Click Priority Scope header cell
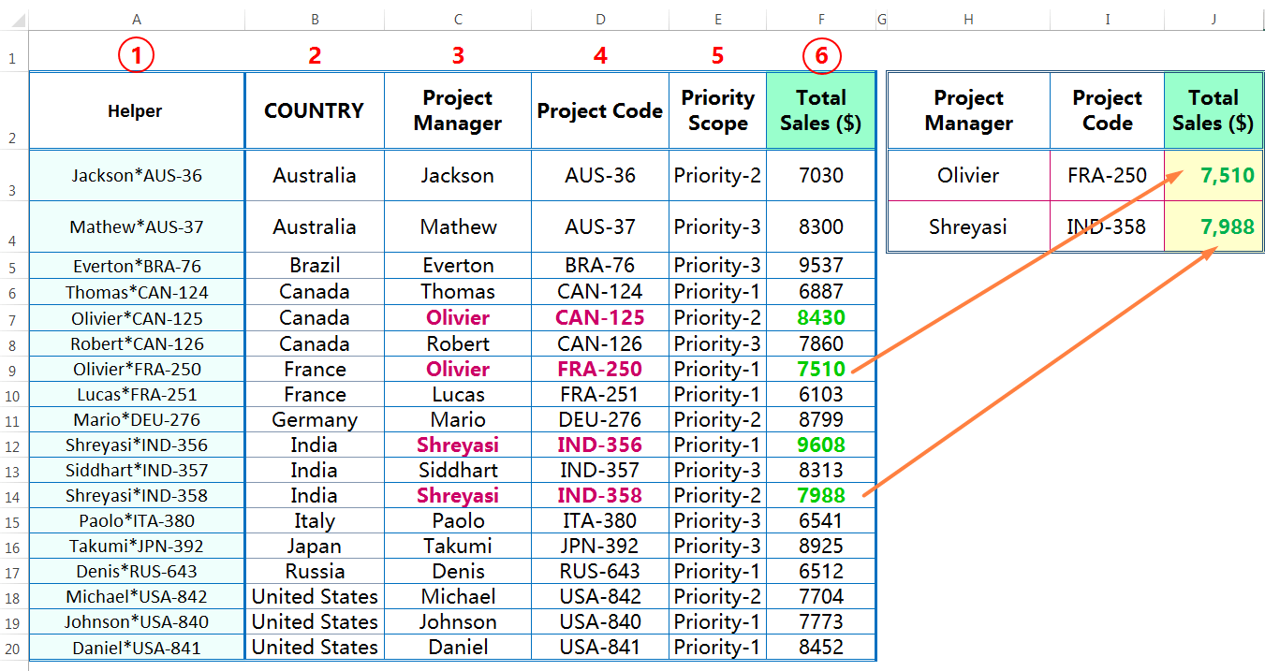1265x671 pixels. tap(717, 110)
